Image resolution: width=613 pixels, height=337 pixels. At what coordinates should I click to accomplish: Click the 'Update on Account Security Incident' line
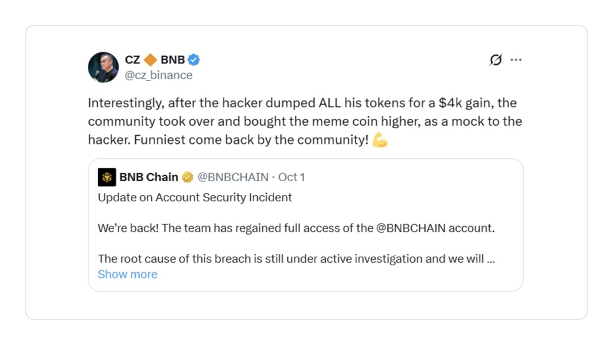[195, 197]
